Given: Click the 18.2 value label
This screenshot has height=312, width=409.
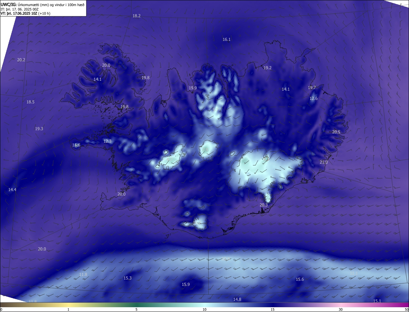Looking at the screenshot, I should coord(136,16).
